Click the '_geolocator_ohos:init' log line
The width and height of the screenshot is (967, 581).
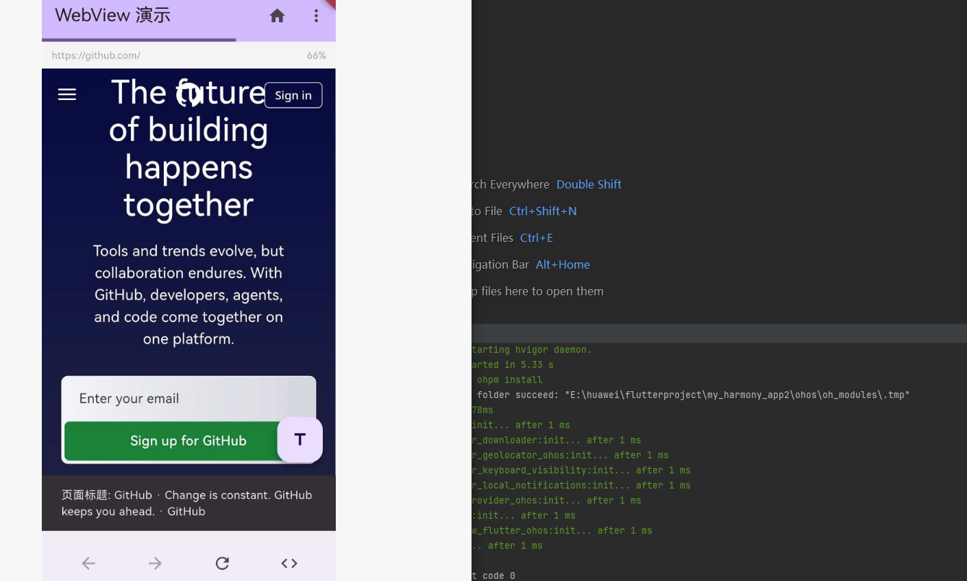[x=570, y=455]
